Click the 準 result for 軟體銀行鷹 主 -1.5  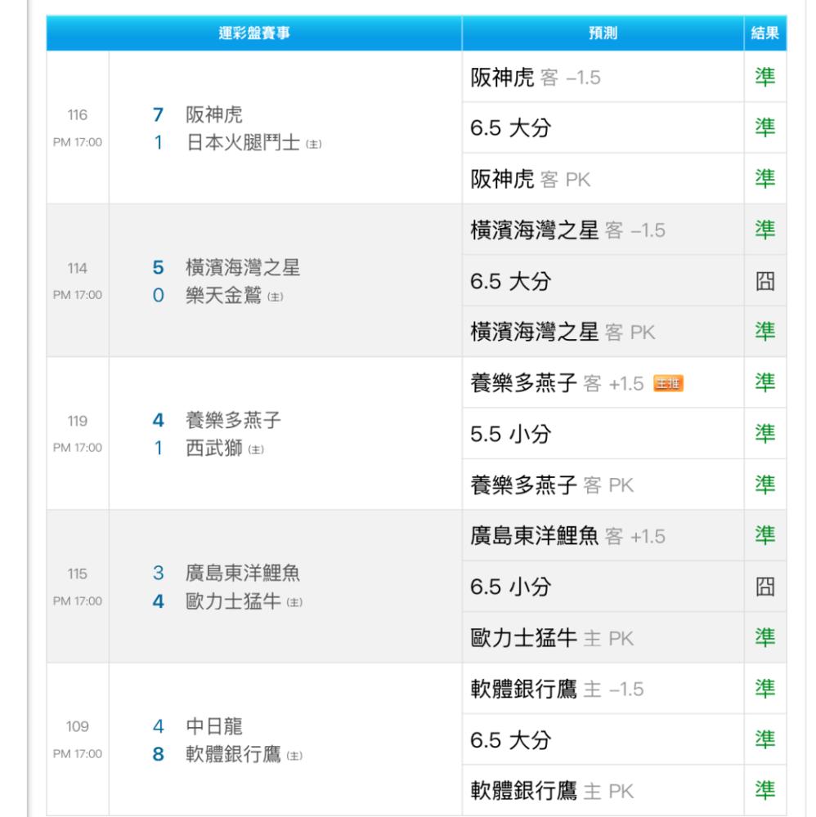pos(765,688)
